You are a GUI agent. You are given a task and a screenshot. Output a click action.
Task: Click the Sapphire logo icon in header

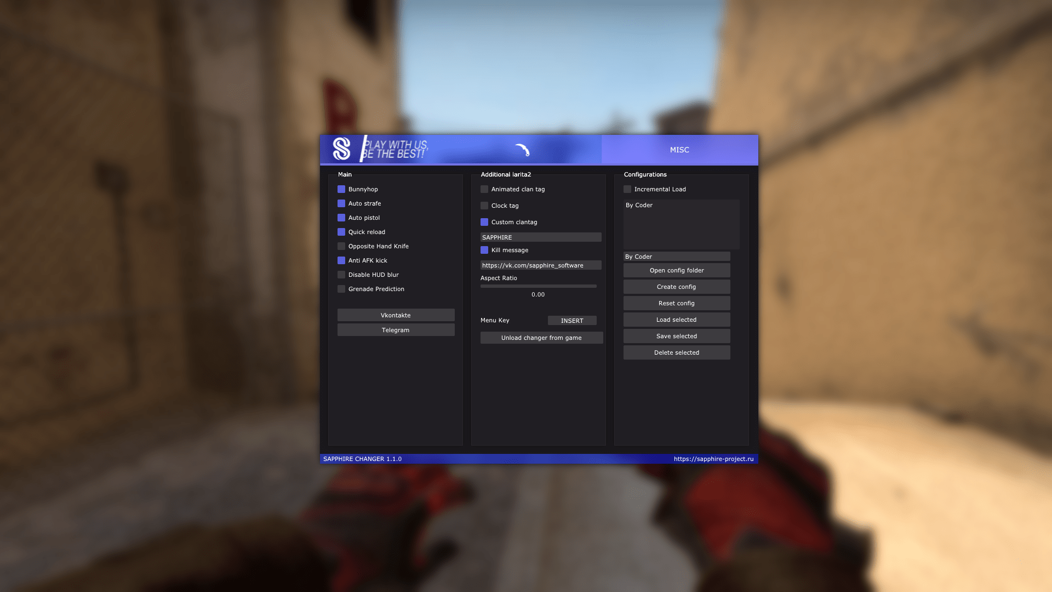click(x=341, y=149)
